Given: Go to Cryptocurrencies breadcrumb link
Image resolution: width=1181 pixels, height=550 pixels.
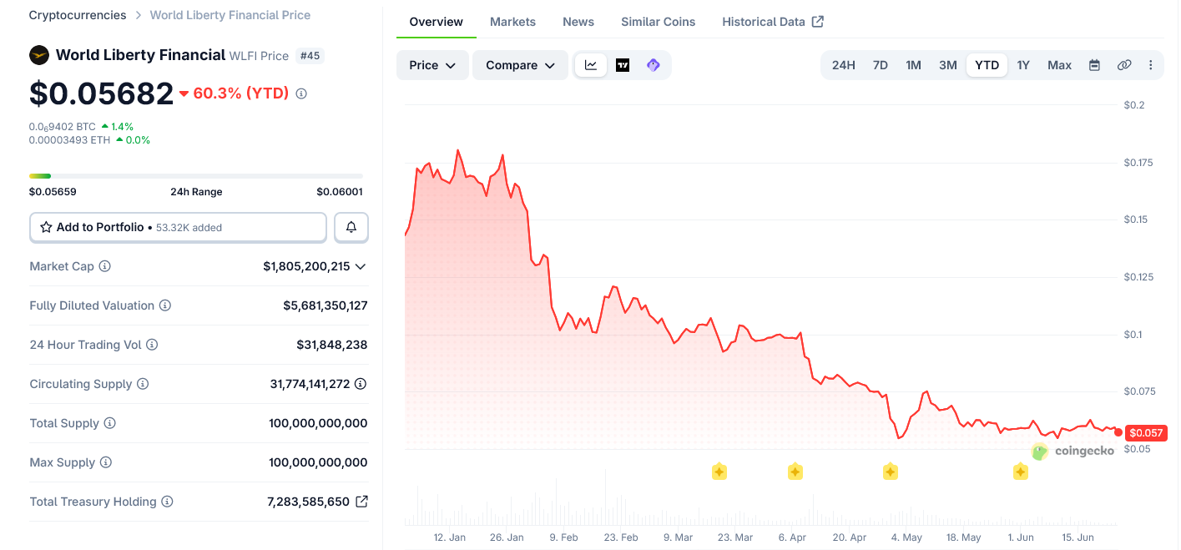Looking at the screenshot, I should 78,15.
